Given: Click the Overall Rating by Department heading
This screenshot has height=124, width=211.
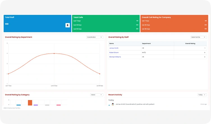Looking at the screenshot, I should pos(19,37).
